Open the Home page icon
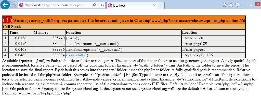 click(x=225, y=5)
